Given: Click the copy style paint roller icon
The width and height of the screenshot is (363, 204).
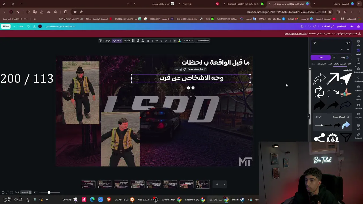Looking at the screenshot, I should point(100,41).
